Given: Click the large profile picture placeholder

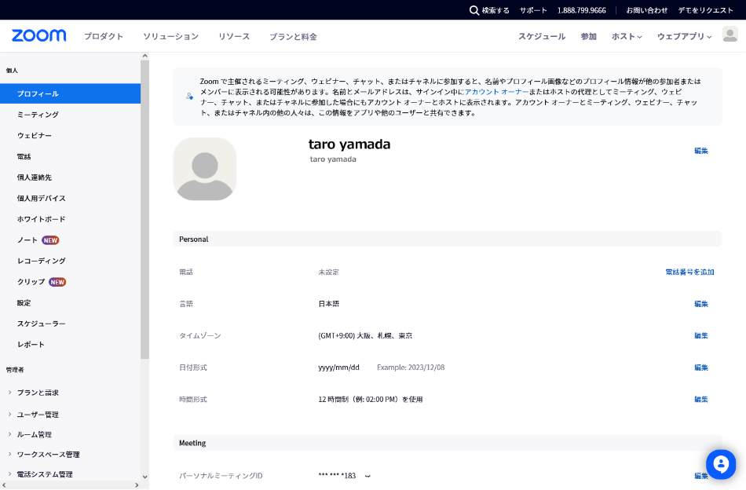Looking at the screenshot, I should click(205, 169).
